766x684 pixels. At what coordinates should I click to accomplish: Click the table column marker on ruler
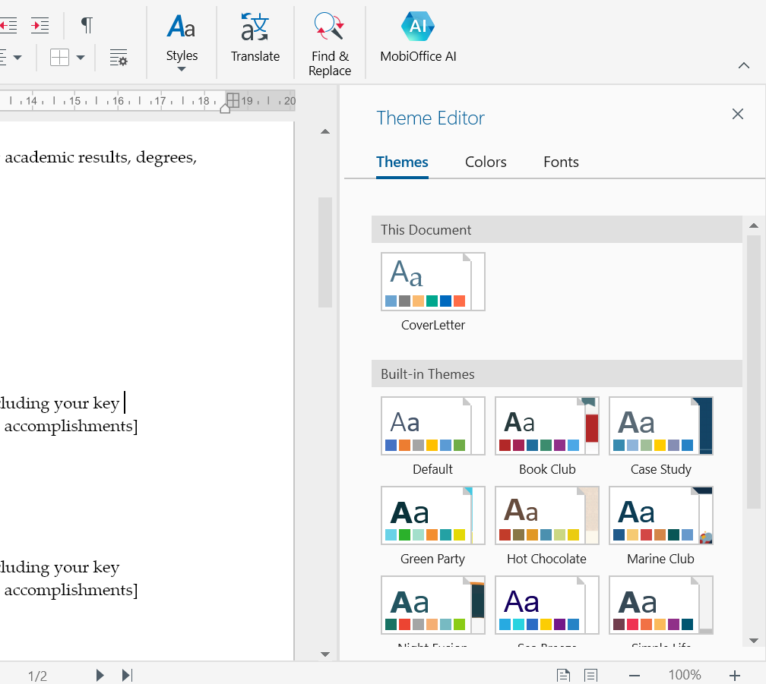(x=233, y=100)
